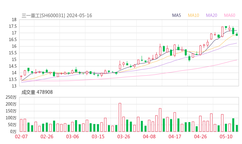Click the 13.5 price axis label

tap(13, 80)
